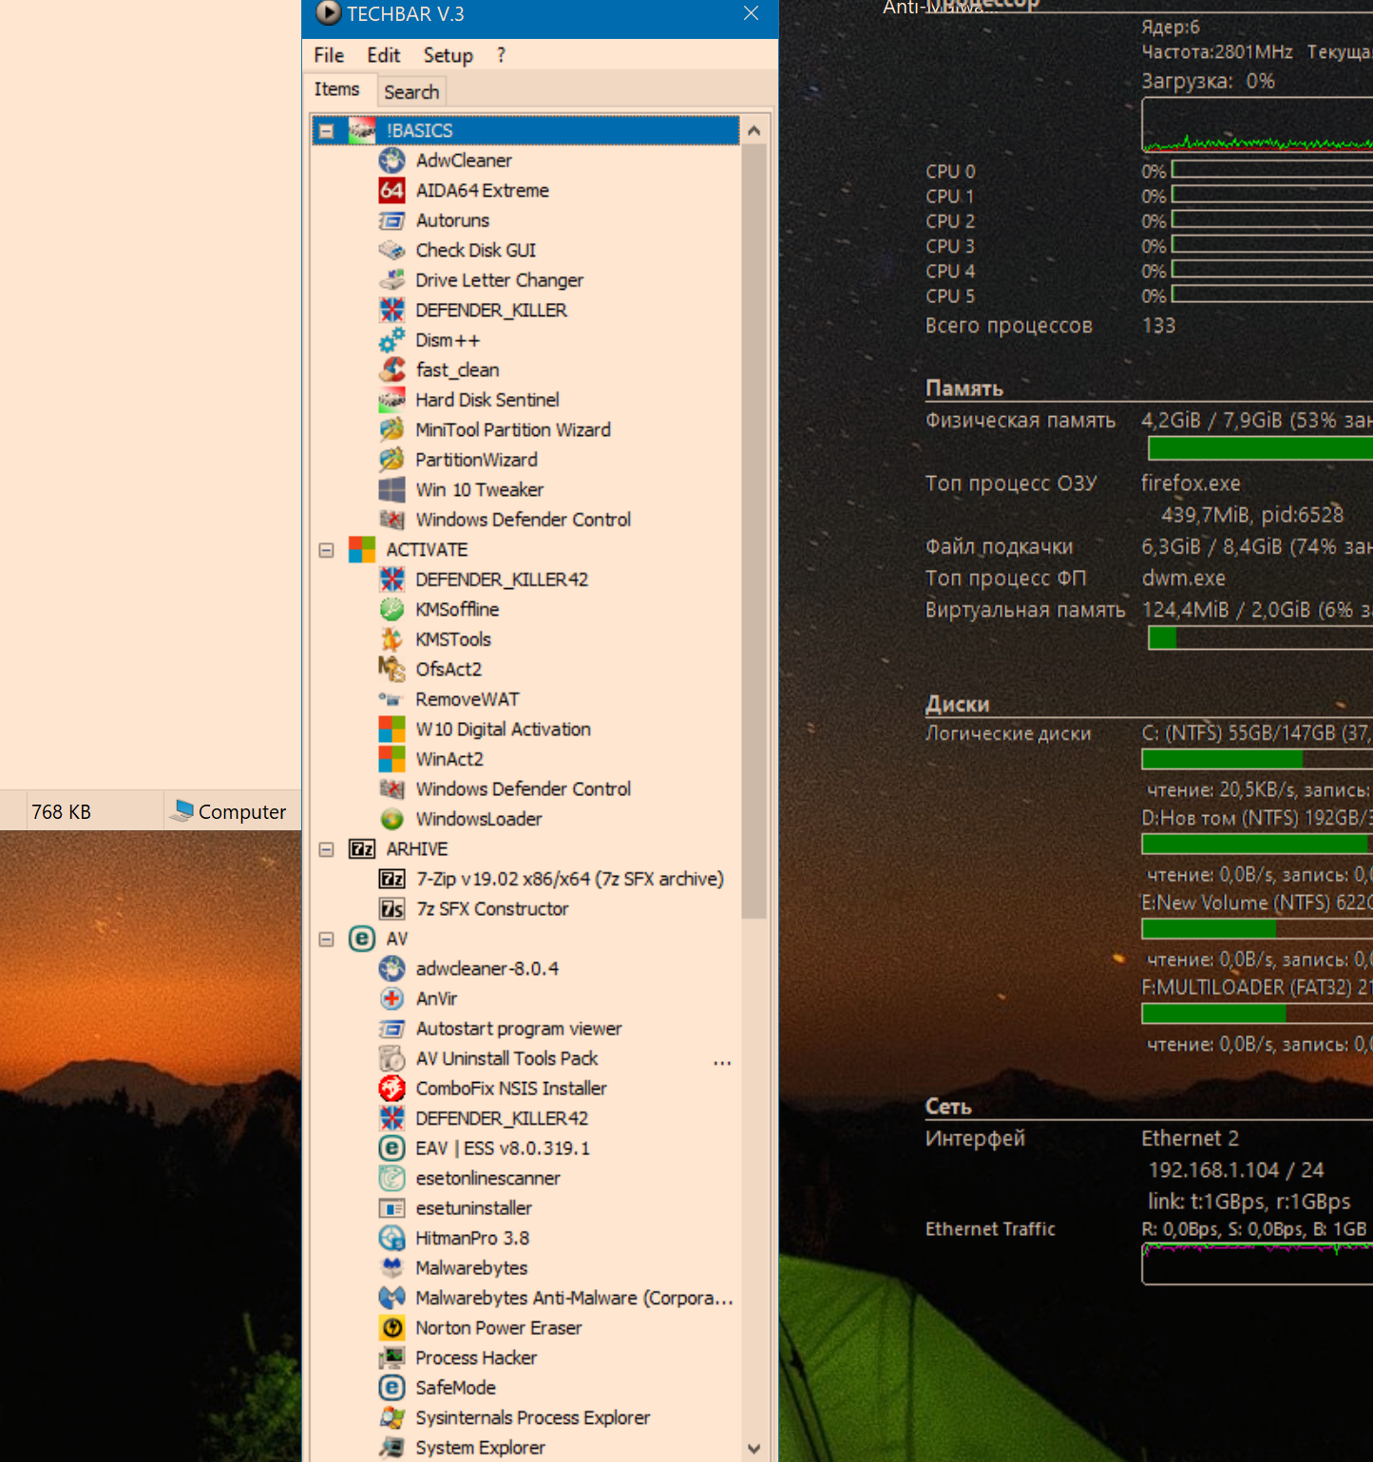Select DEFENDER_KILLER42 under ACTIVATE
The image size is (1373, 1462).
pos(502,579)
